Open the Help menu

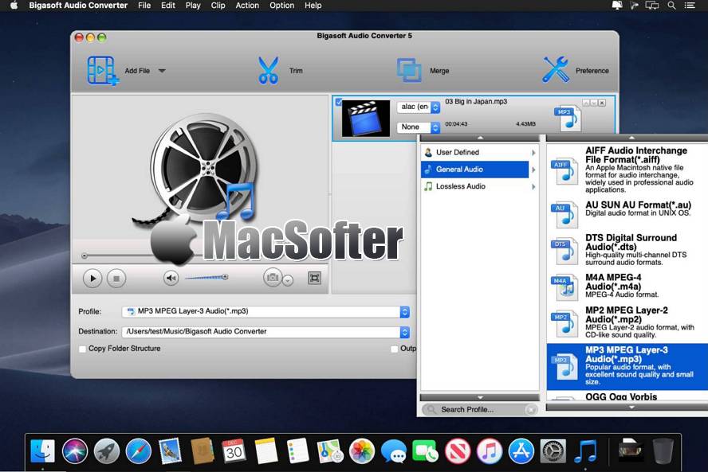(313, 6)
